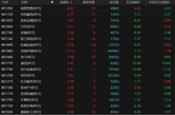Select the 纺织服饰(申万) row
Screen dimensions: 175x115
pos(87,14)
